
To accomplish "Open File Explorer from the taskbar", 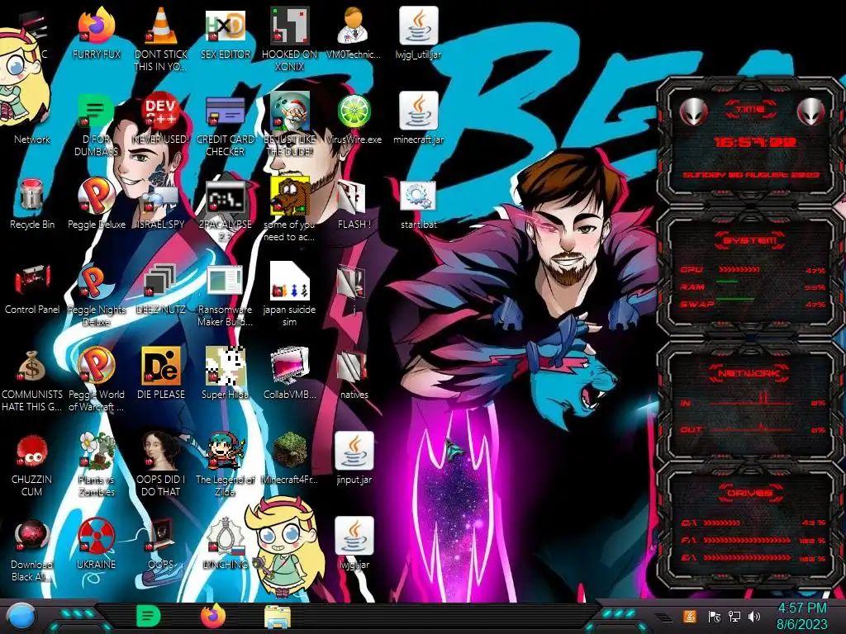I will (278, 617).
